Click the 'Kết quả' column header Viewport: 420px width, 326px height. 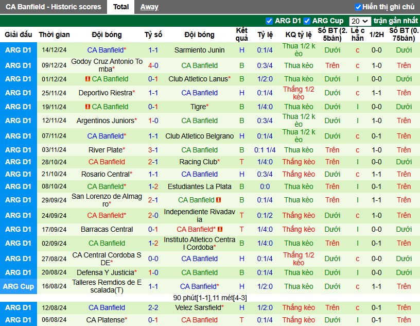click(241, 35)
